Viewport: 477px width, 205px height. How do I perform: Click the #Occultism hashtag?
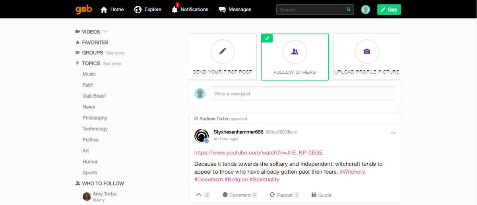click(209, 180)
